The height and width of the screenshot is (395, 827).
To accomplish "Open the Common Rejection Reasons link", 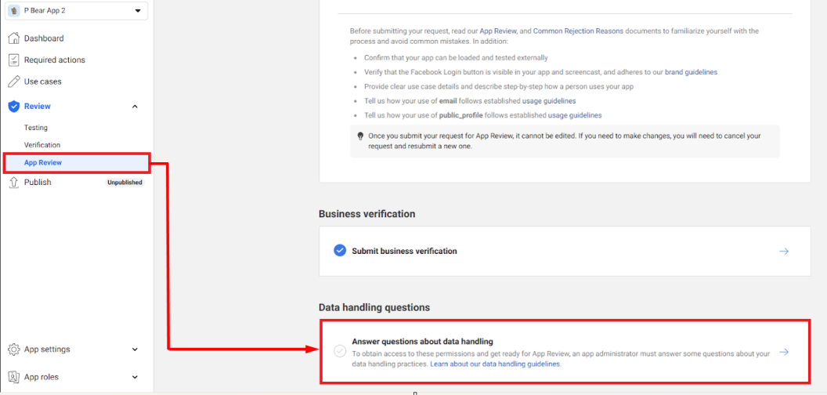I will tap(578, 31).
